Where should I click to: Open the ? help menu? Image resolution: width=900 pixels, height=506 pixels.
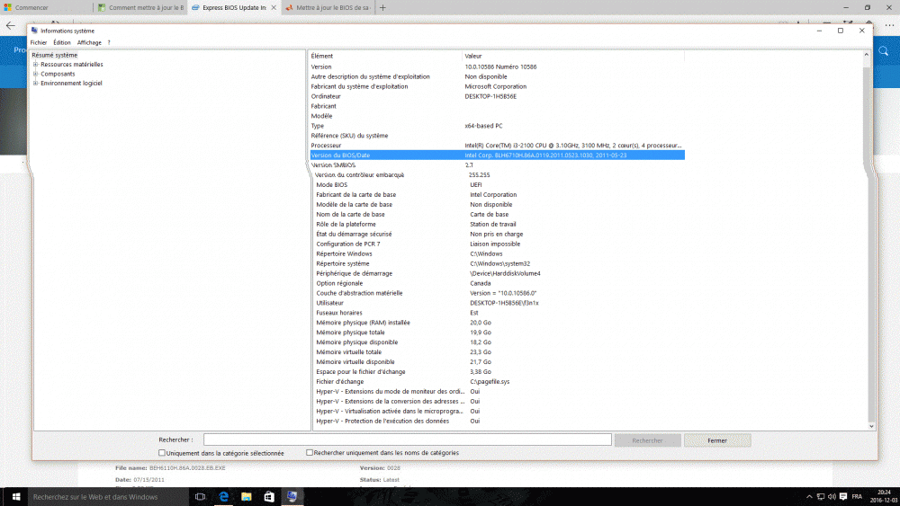point(109,42)
